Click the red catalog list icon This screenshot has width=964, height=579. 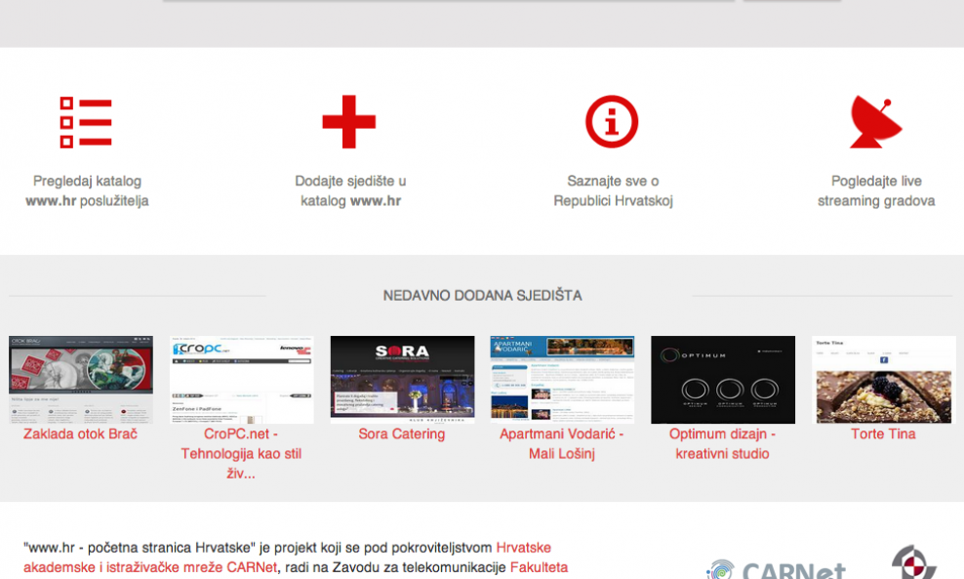pyautogui.click(x=86, y=122)
